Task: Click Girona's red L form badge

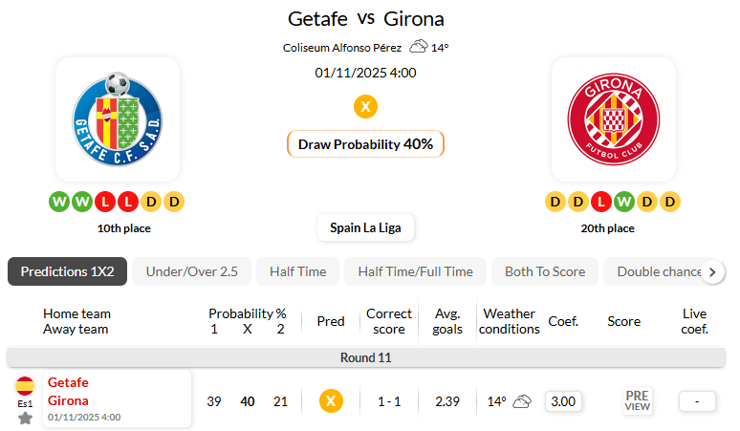Action: [600, 202]
